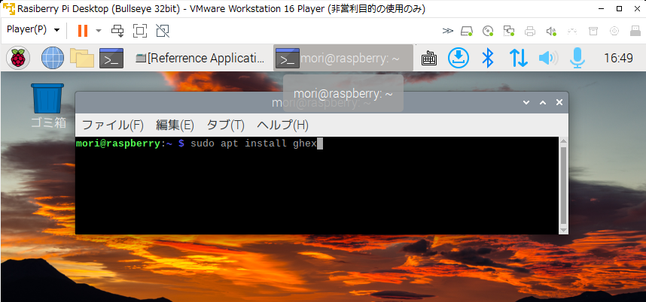Click the VMware network adapter icon

pos(509,31)
